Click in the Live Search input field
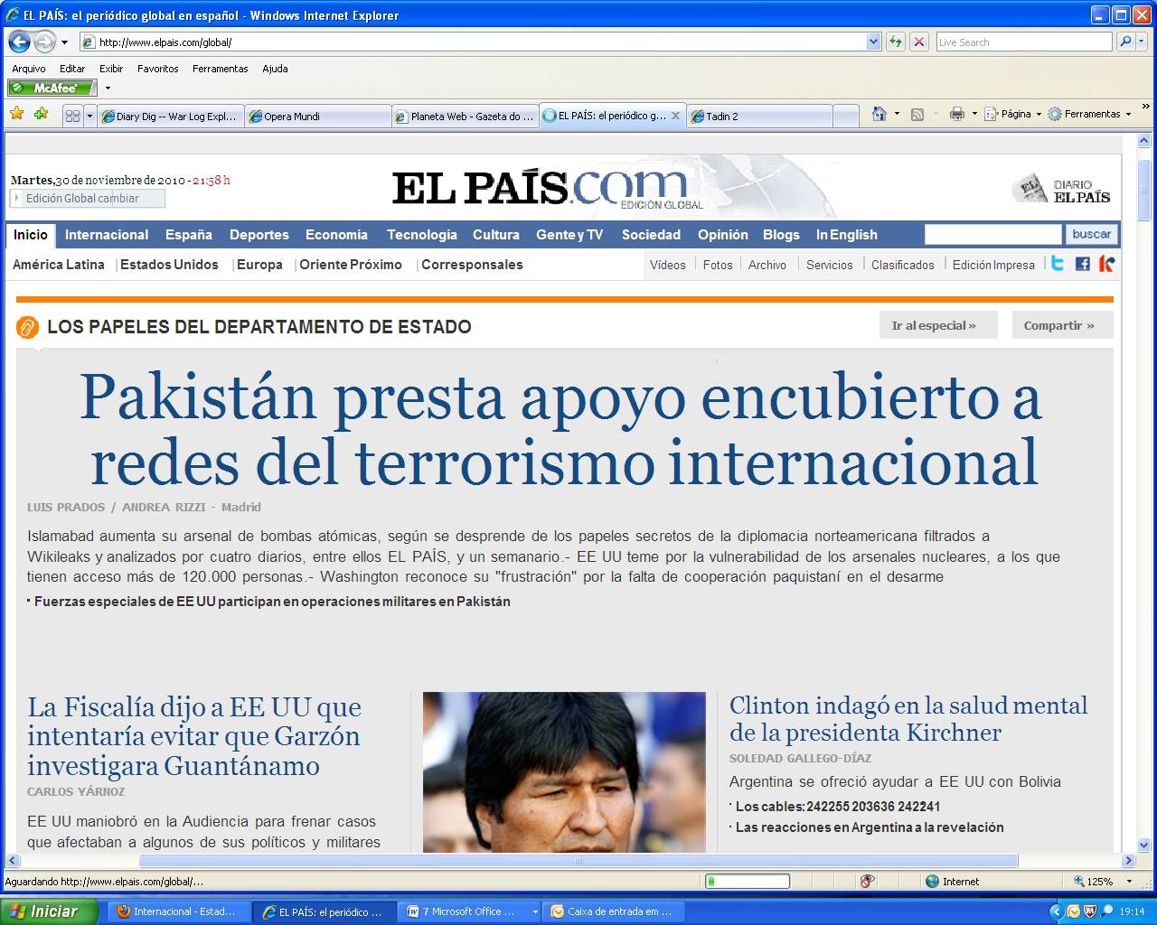 coord(1023,42)
